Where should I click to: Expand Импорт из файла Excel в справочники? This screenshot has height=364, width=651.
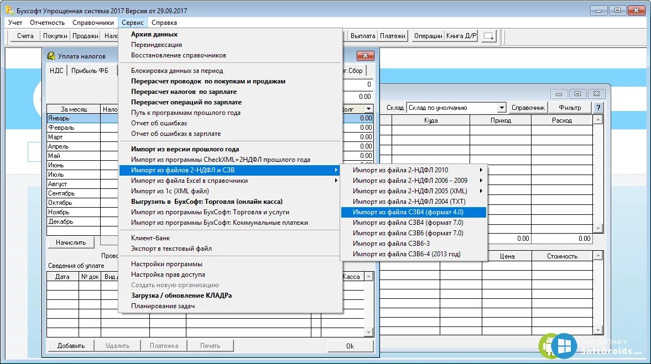click(231, 181)
